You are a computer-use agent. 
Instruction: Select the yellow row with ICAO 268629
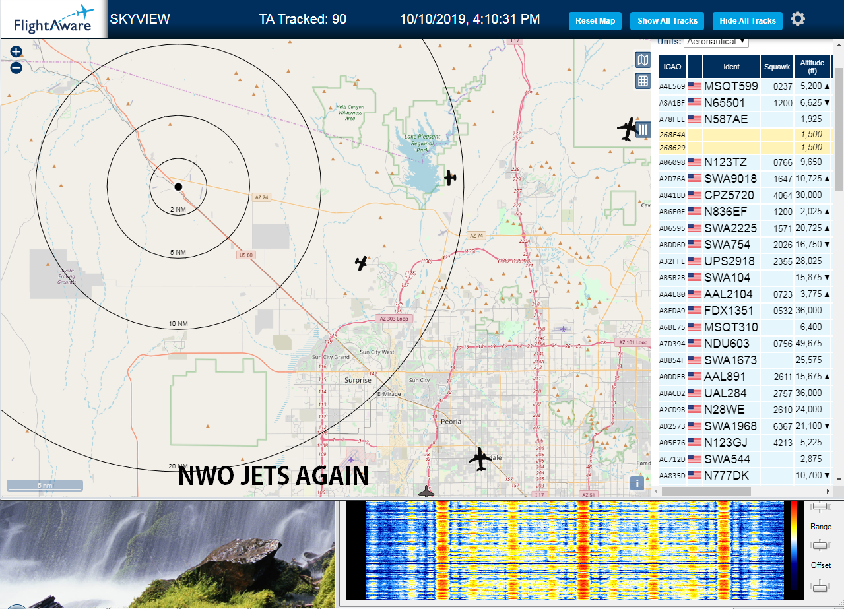[x=745, y=147]
